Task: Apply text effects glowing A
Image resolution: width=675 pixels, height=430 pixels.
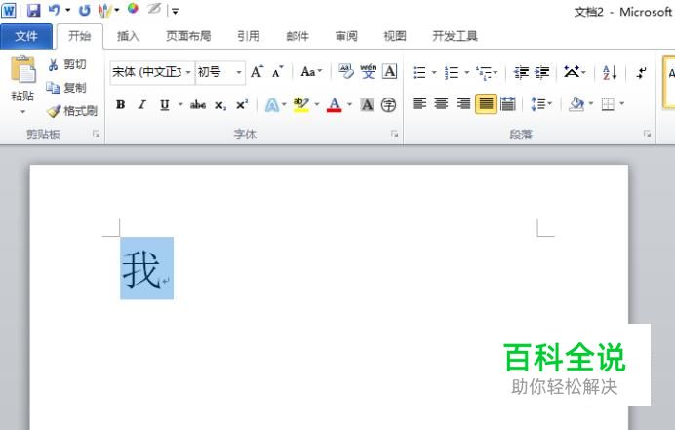Action: tap(271, 104)
